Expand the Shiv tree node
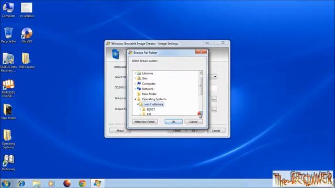Screen dimensions: 335x188 pyautogui.click(x=135, y=78)
